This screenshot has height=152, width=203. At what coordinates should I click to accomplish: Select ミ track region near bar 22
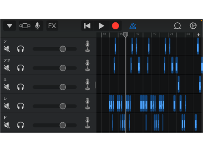(178, 84)
